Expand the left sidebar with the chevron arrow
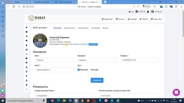 point(27,89)
